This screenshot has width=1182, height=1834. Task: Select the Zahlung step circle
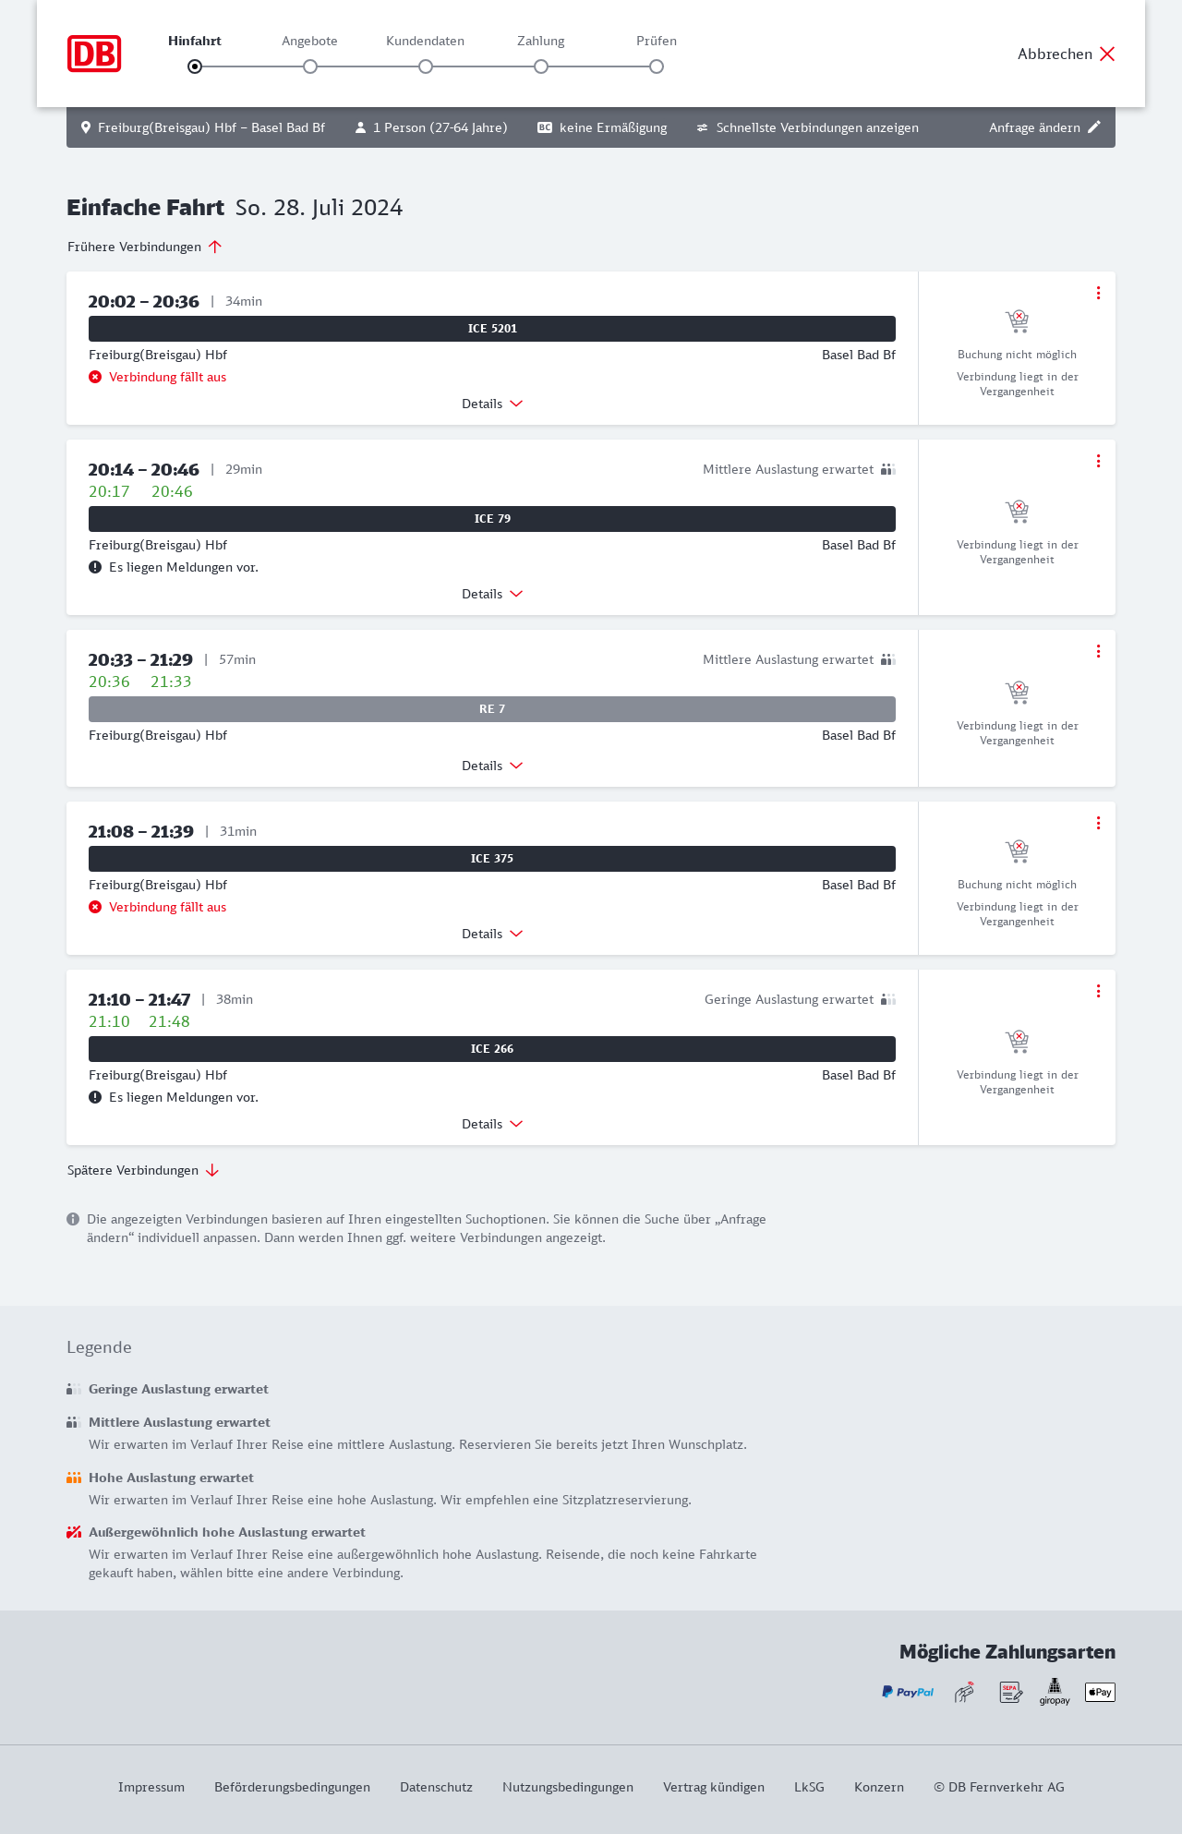tap(541, 66)
